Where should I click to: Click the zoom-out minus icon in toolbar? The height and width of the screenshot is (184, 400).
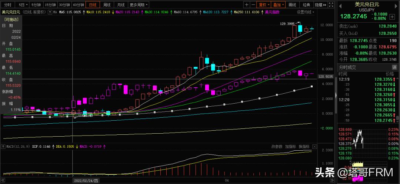(253, 4)
